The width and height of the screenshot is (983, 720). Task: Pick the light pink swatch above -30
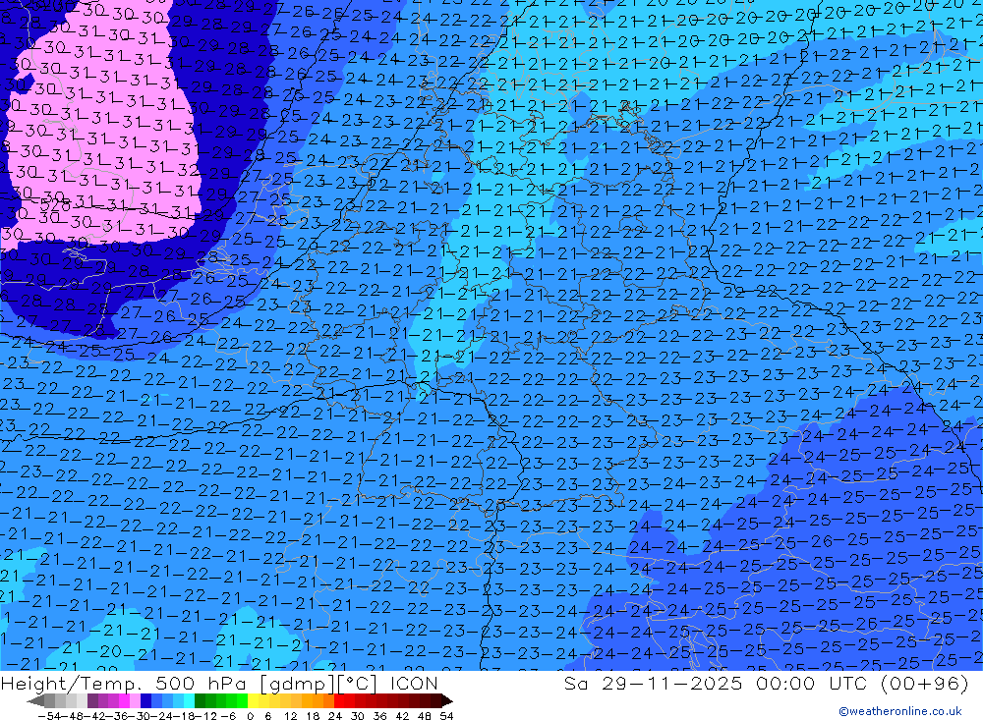click(135, 701)
